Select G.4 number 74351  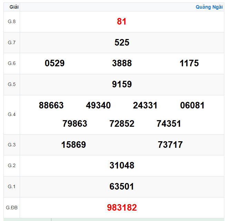tap(169, 124)
